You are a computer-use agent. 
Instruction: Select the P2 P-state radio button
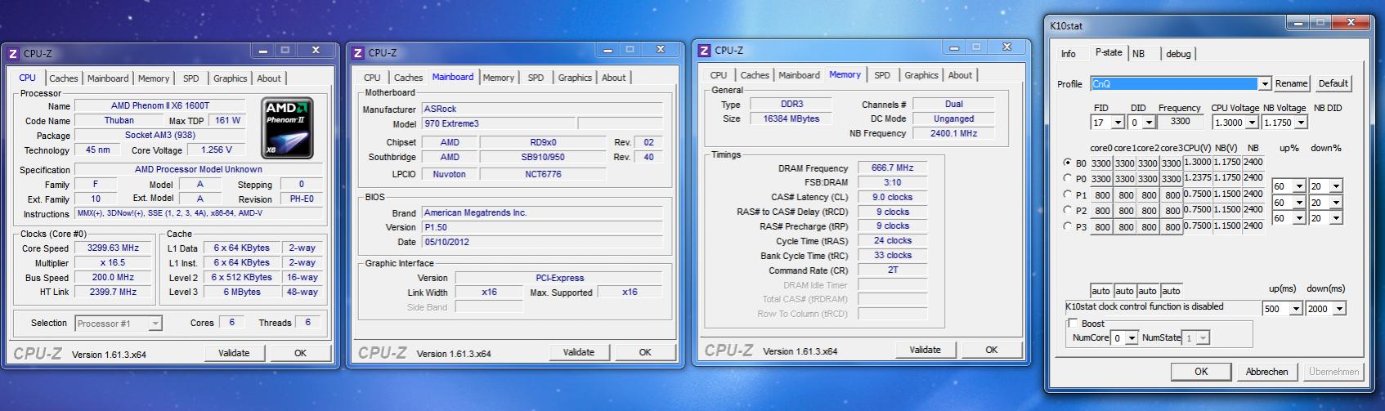(x=1067, y=210)
